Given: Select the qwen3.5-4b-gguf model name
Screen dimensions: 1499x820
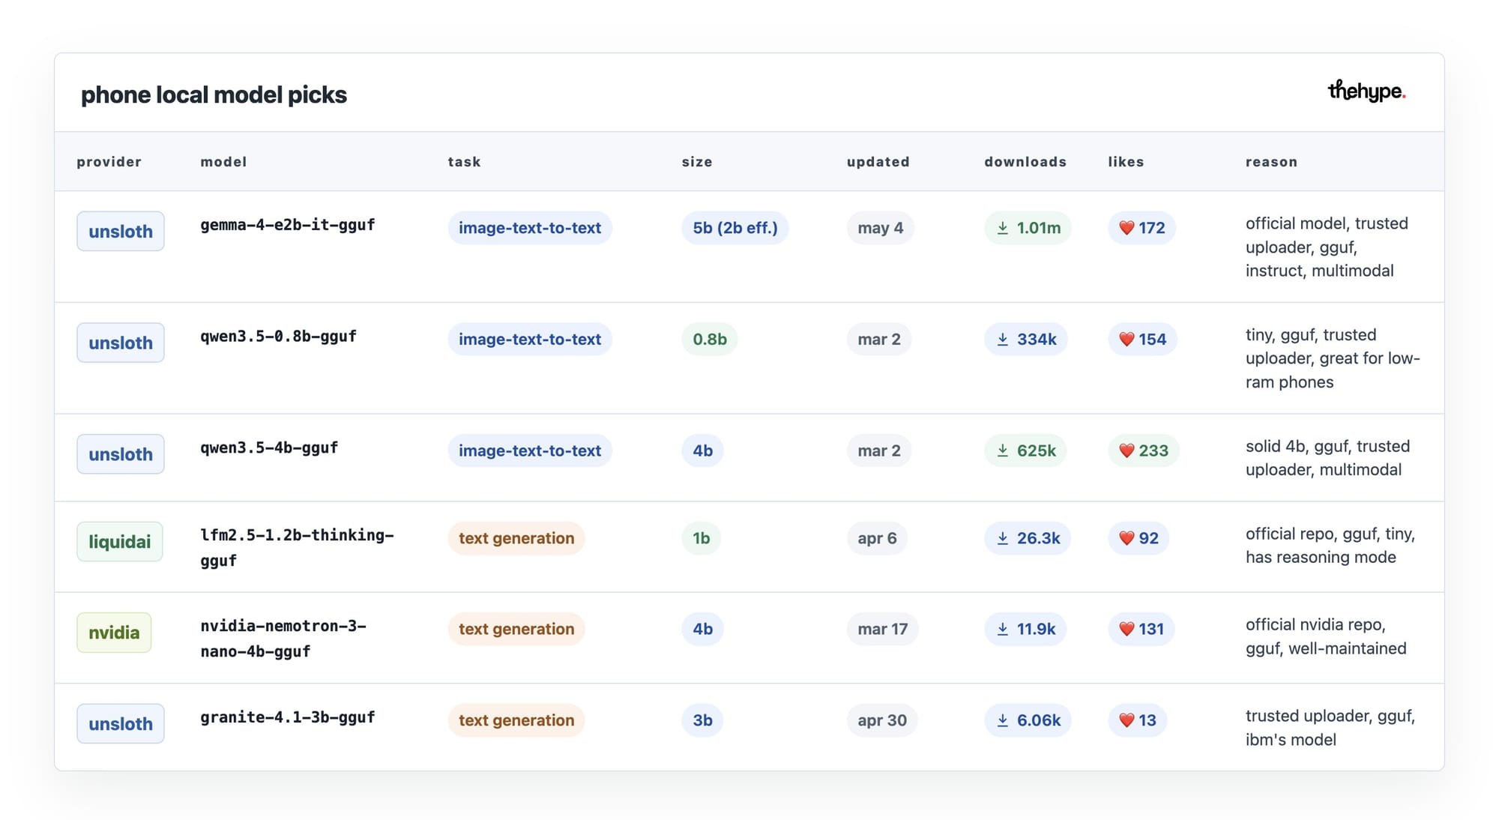Looking at the screenshot, I should 269,447.
